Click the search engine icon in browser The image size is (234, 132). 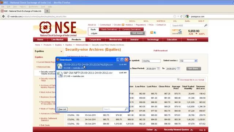187,16
